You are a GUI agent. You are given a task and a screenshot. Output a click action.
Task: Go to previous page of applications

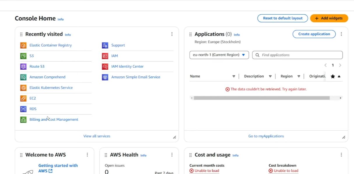[326, 65]
